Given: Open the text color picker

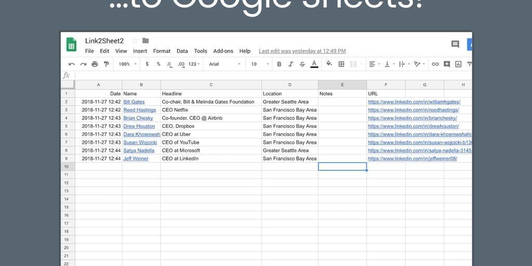Looking at the screenshot, I should tap(314, 64).
